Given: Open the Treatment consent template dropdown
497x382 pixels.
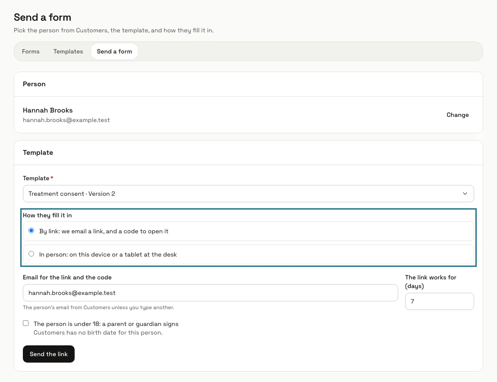Looking at the screenshot, I should 248,194.
